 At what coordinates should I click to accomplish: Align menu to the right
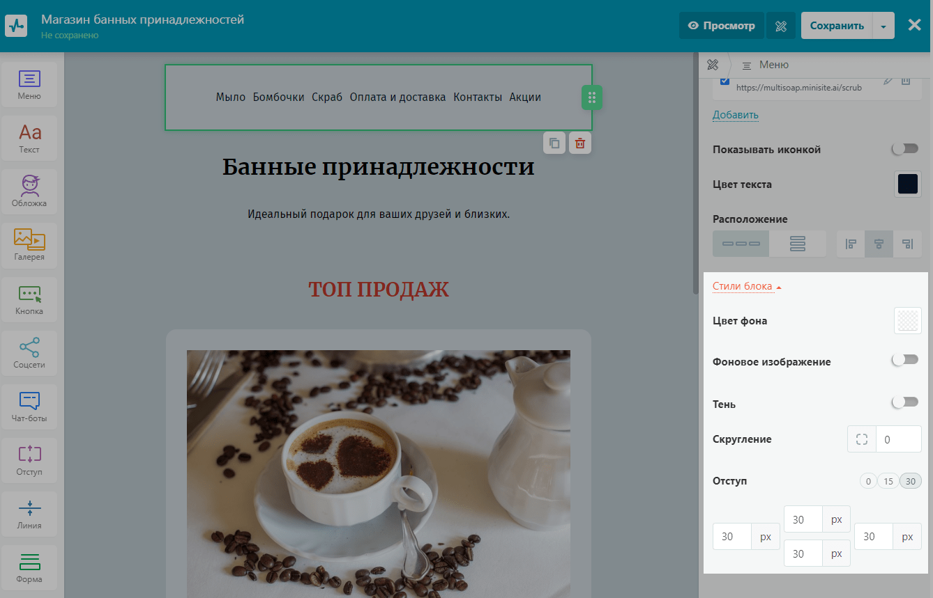click(x=907, y=244)
